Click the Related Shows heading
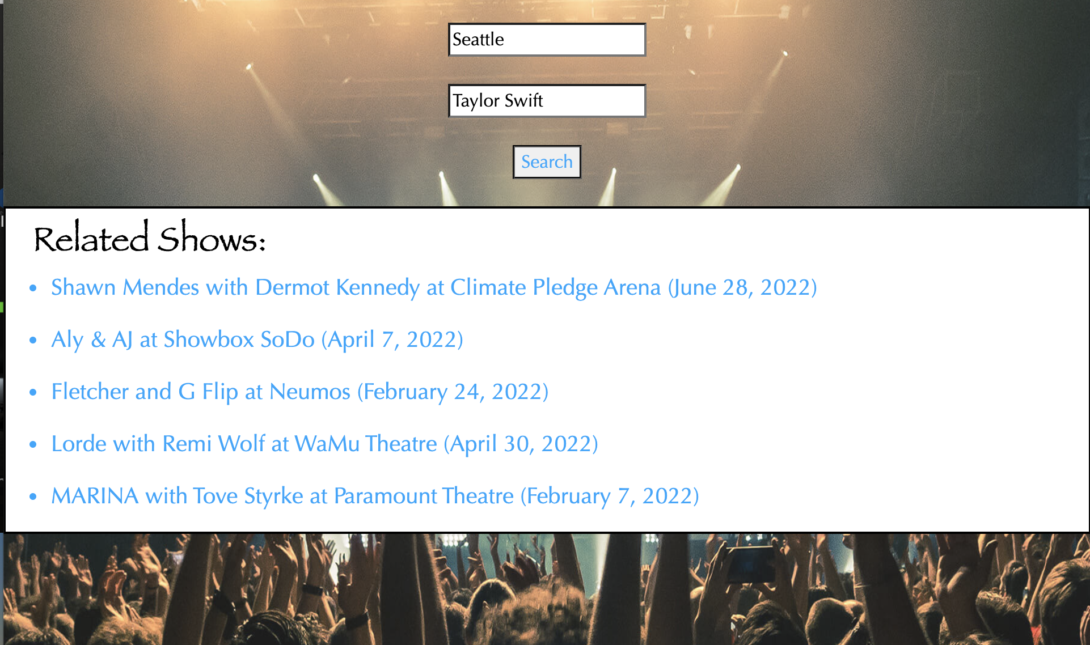 [x=150, y=238]
